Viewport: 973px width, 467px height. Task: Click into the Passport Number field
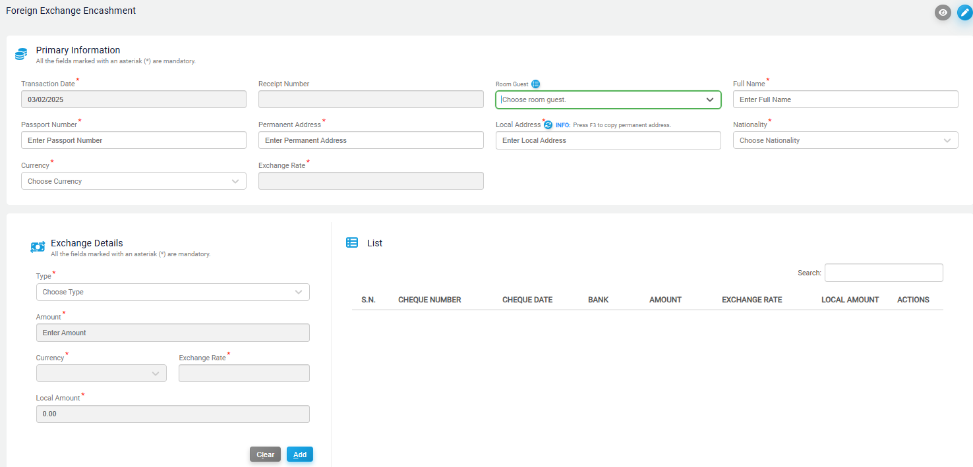[134, 140]
